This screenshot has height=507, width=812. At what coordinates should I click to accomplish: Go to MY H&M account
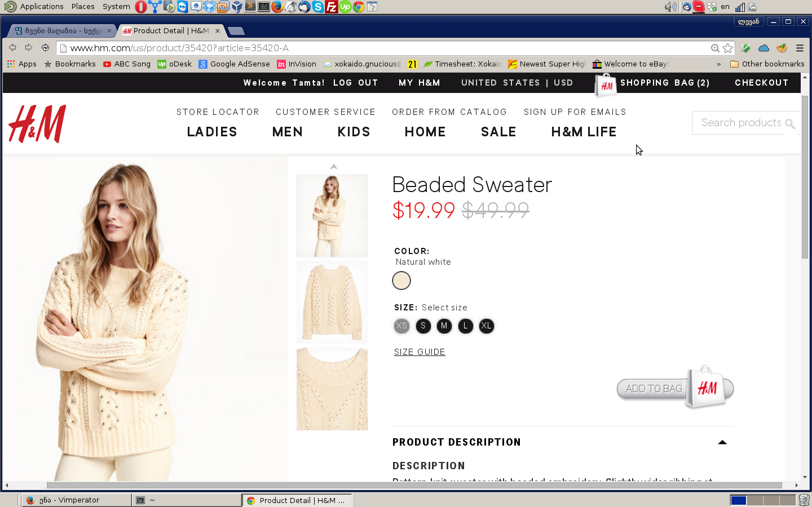[420, 83]
